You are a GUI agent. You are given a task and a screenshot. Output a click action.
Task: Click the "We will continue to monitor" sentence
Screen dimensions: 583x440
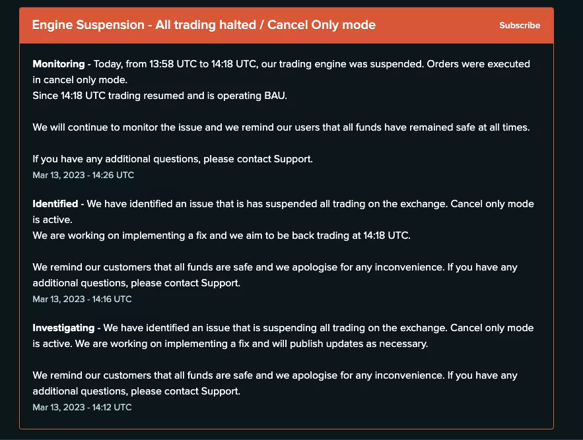click(281, 127)
